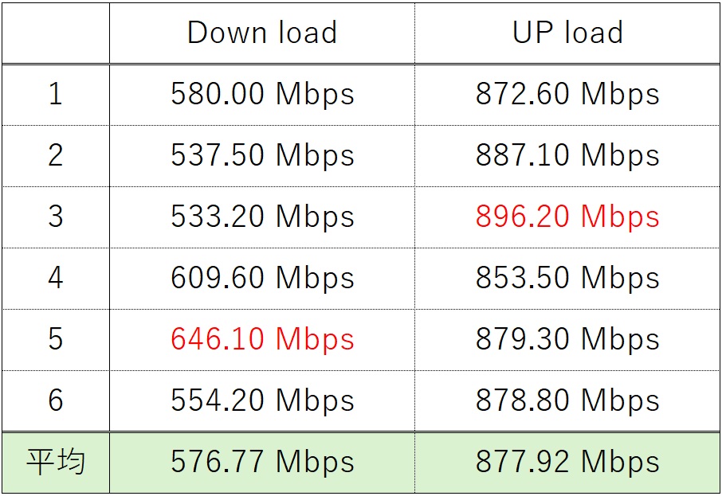Click the "Down load" column header
The height and width of the screenshot is (496, 722).
262,33
